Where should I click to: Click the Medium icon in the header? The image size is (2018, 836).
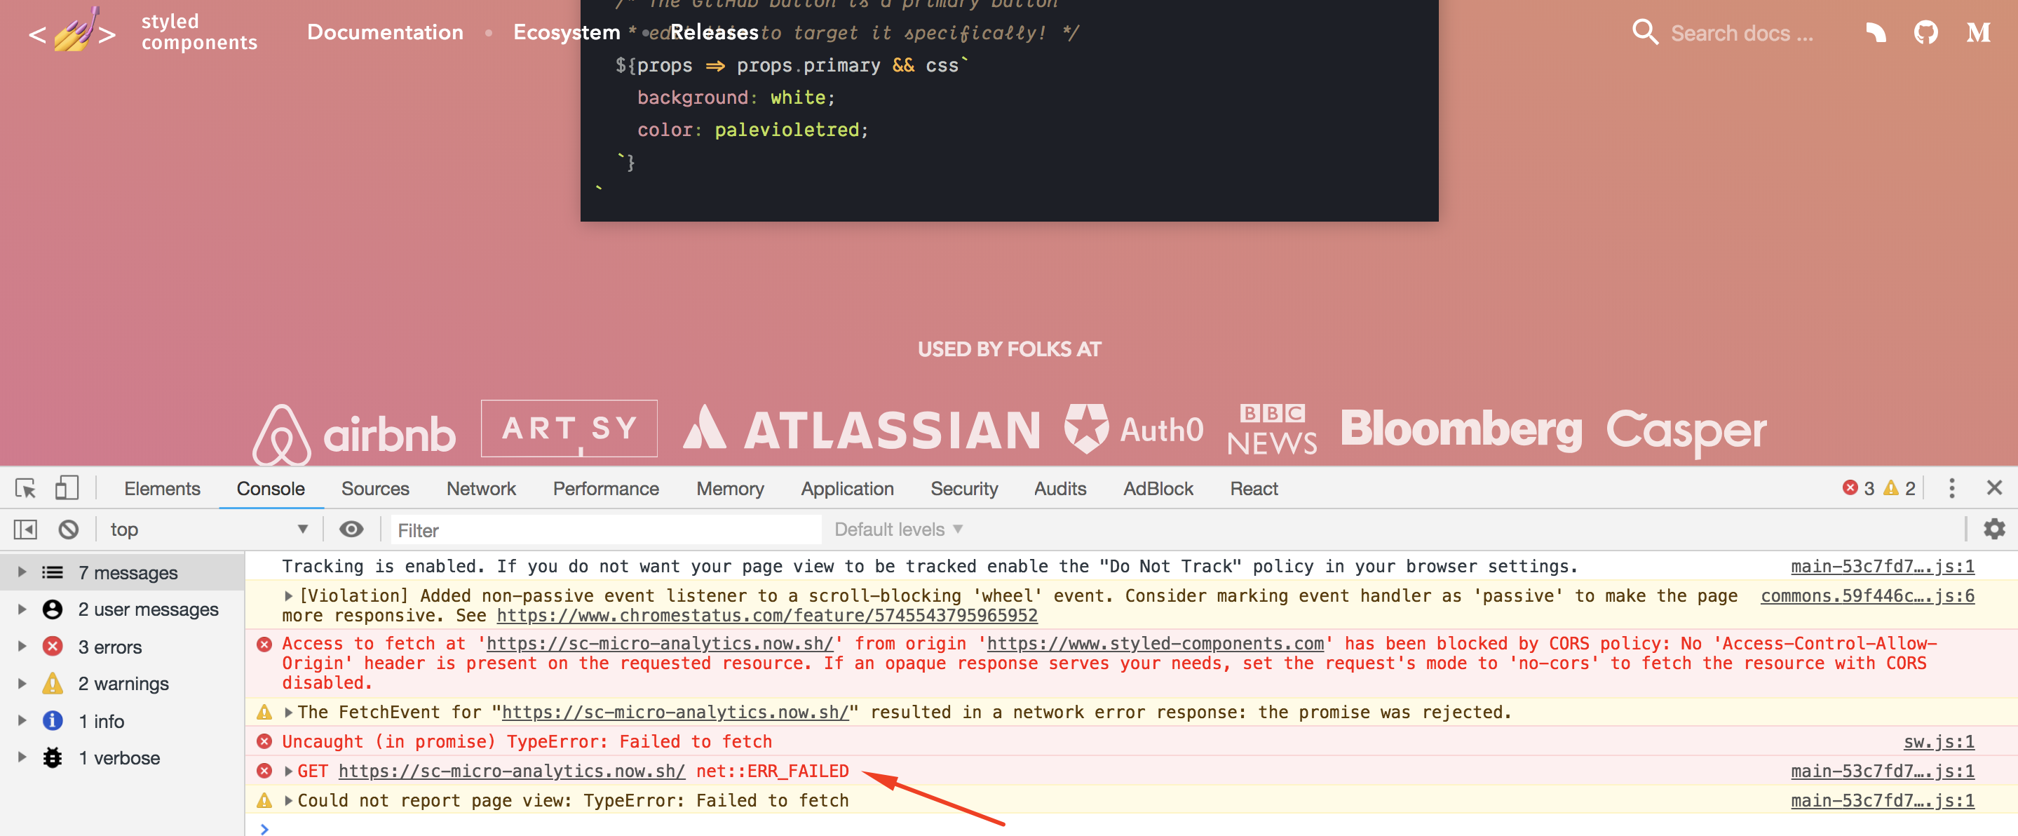click(x=1977, y=32)
